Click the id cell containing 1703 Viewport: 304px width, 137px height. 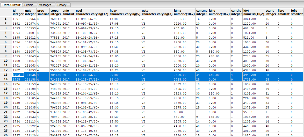[18, 75]
